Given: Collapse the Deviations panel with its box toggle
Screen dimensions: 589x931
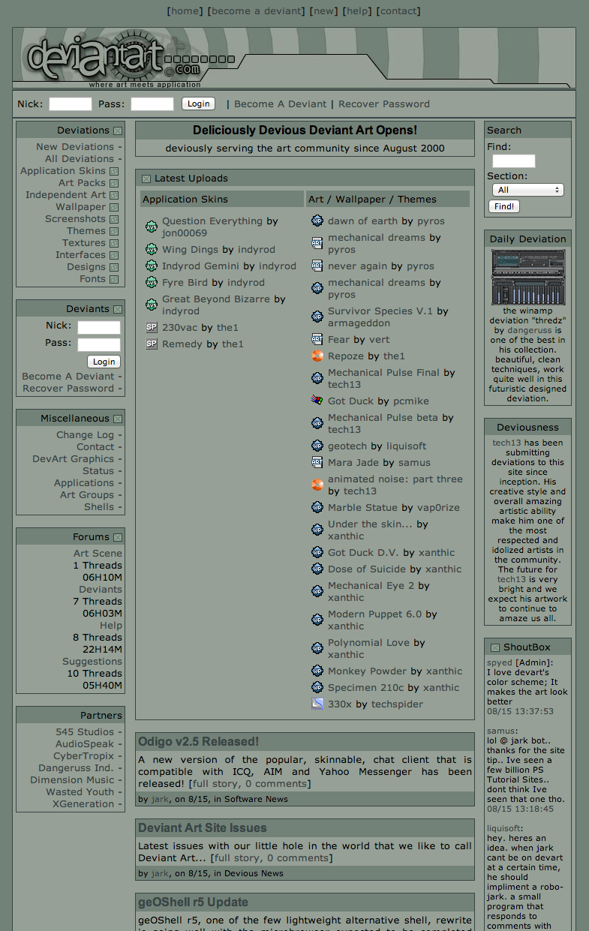Looking at the screenshot, I should point(118,131).
